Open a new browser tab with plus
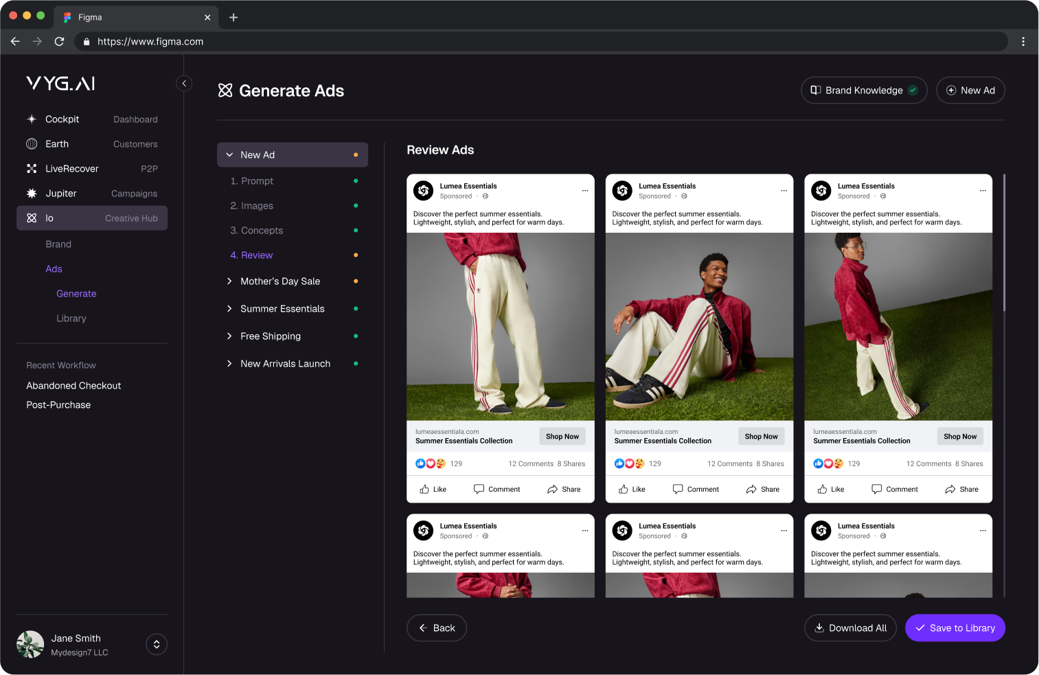 coord(233,17)
